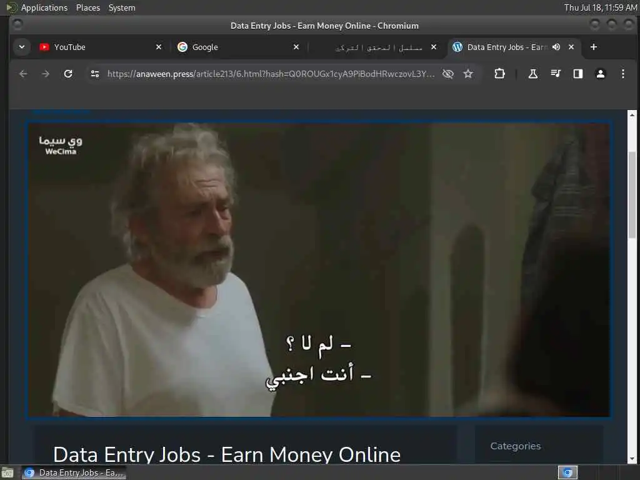The height and width of the screenshot is (480, 640).
Task: Close the Data Entry Jobs tab
Action: [x=571, y=47]
